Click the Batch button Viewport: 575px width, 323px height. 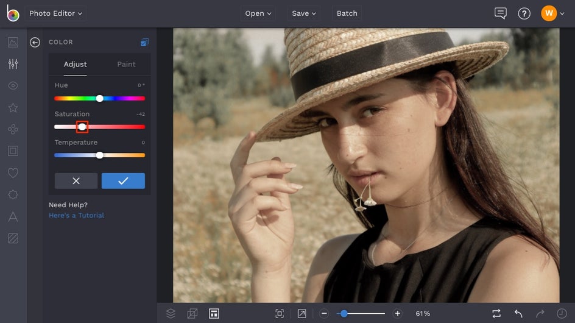[347, 13]
